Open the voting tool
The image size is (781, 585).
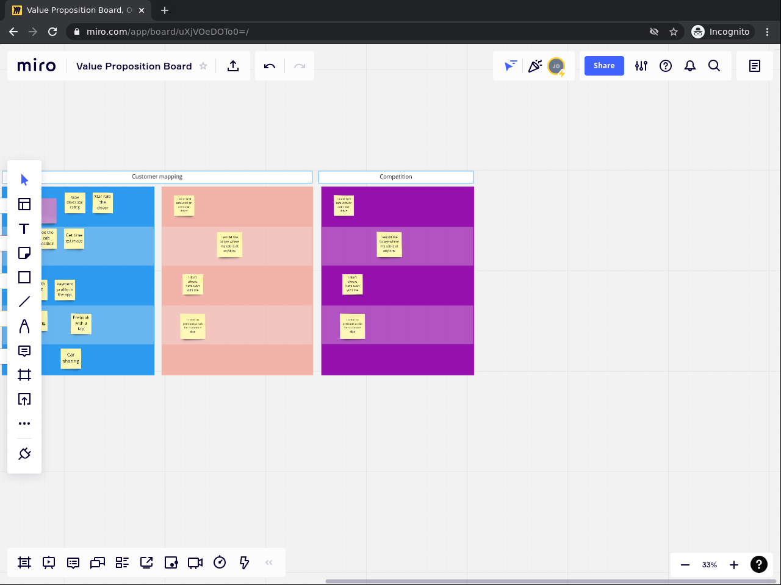pyautogui.click(x=171, y=562)
